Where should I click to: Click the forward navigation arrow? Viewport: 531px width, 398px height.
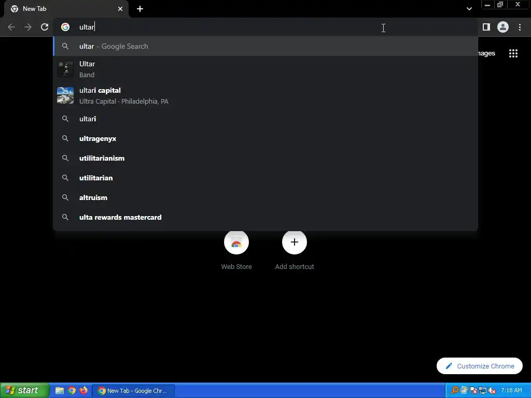pos(28,27)
